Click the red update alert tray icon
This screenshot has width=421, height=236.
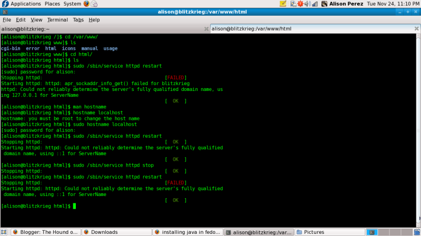299,4
